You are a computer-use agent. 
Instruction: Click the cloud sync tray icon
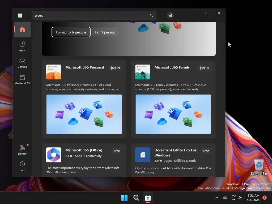225,198
